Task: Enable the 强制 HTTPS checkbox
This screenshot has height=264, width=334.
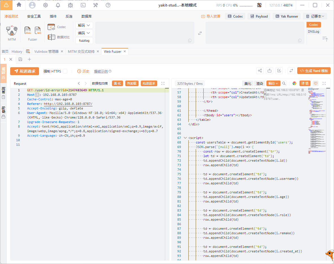Action: coord(65,71)
